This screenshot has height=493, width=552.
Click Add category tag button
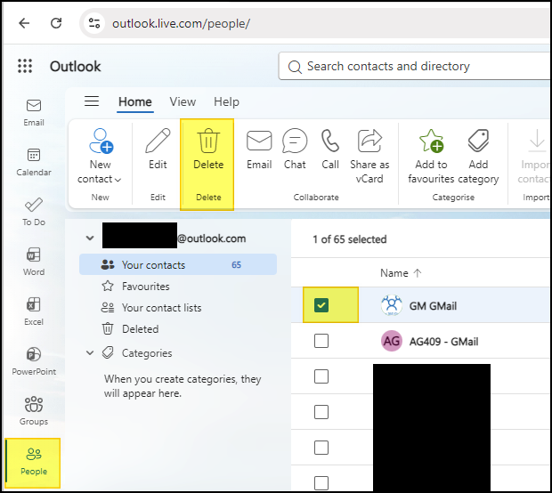coord(478,156)
